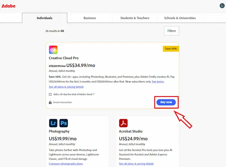226x167 pixels.
Task: Click the Creative Cloud Pro title
Action: pyautogui.click(x=64, y=58)
